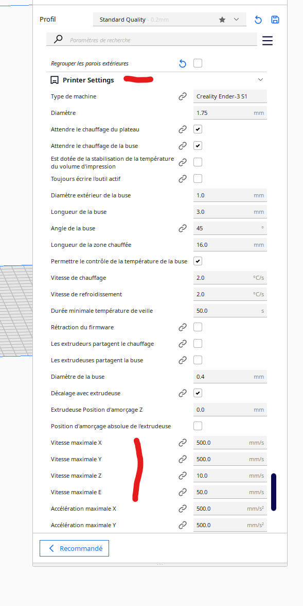Viewport: 303px width, 606px height.
Task: Reset the profile using the undo arrow
Action: pos(258,20)
